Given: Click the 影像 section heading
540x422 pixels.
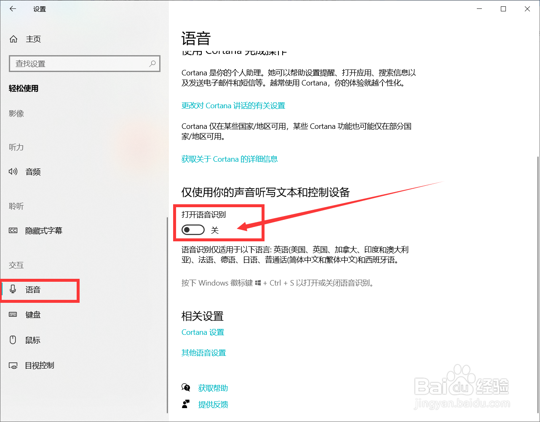Looking at the screenshot, I should click(16, 114).
